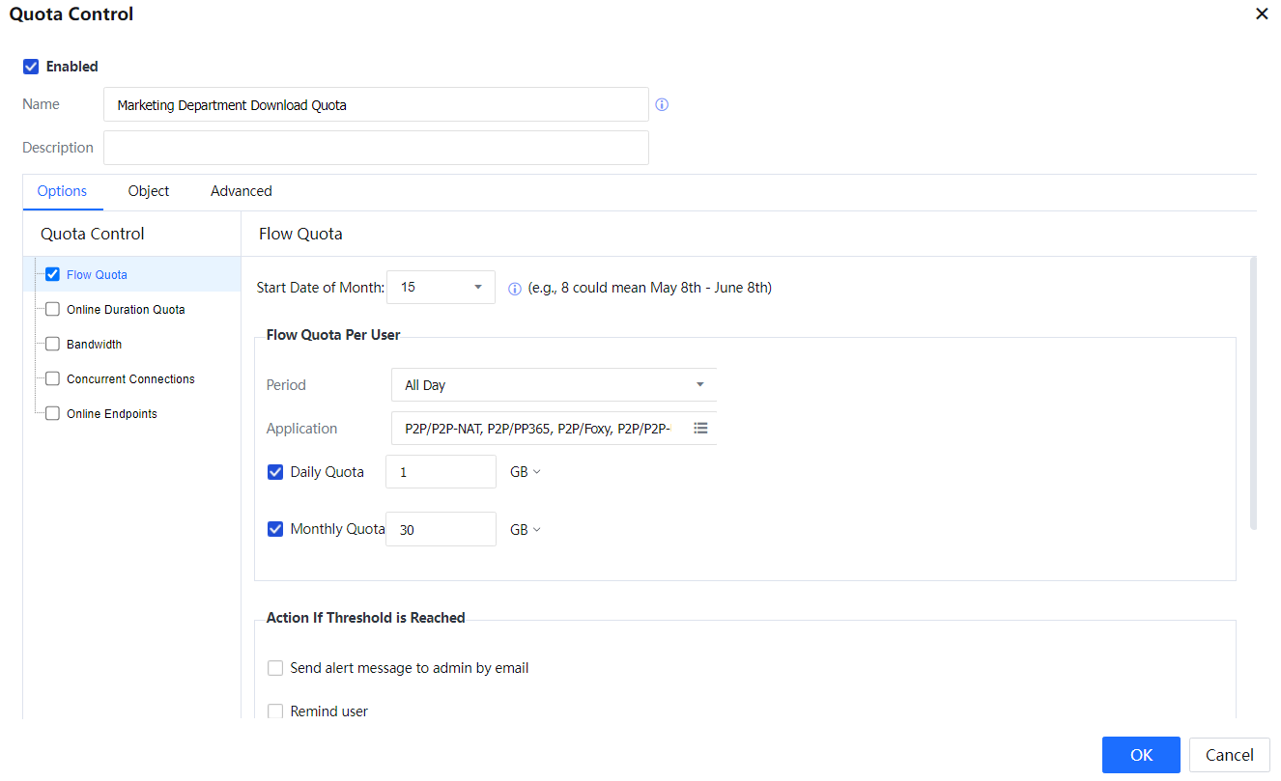The height and width of the screenshot is (781, 1281).
Task: Toggle the Daily Quota checkbox
Action: [275, 472]
